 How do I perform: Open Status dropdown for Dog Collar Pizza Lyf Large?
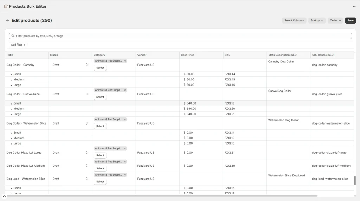[70, 152]
